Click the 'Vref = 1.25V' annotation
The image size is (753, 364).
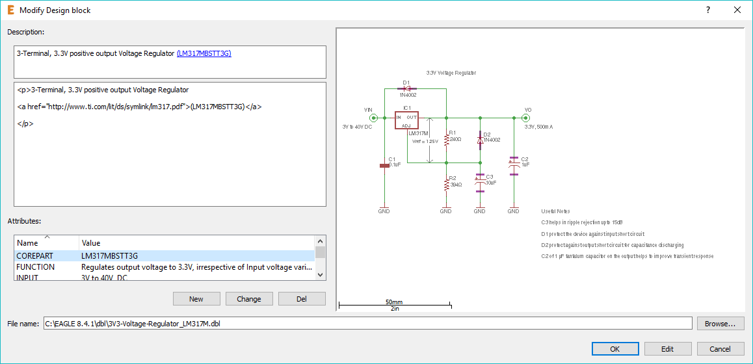[x=425, y=141]
